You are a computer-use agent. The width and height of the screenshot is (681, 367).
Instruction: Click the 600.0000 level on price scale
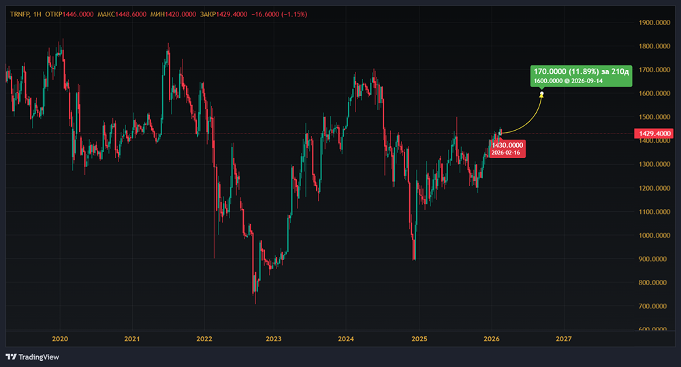652,330
